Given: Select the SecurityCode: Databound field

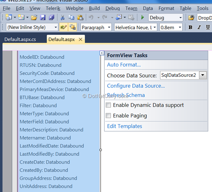Looking at the screenshot, I should [47, 73].
